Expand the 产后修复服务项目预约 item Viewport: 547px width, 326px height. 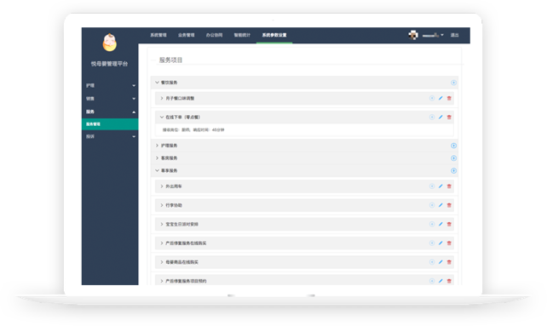pos(162,281)
